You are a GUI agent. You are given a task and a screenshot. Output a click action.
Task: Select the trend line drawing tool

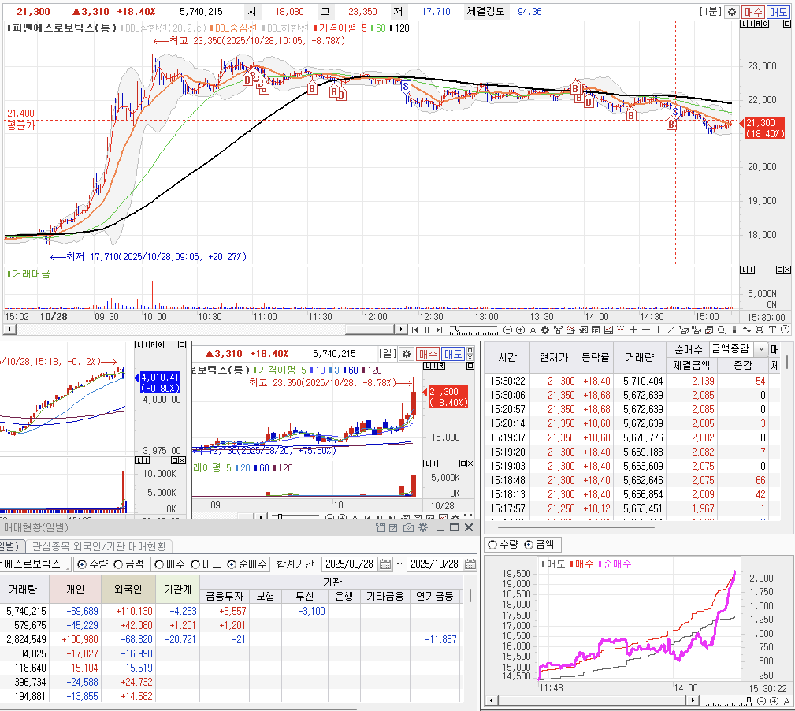(671, 330)
